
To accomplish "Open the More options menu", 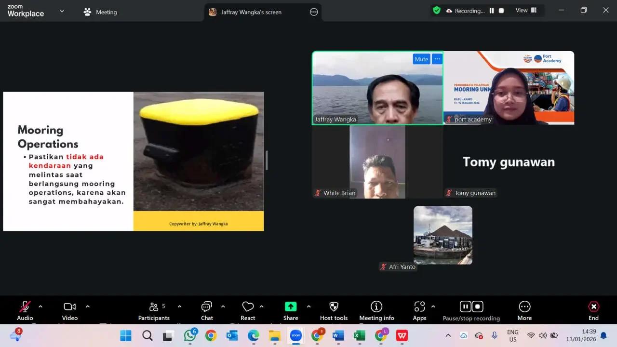I will click(x=524, y=310).
